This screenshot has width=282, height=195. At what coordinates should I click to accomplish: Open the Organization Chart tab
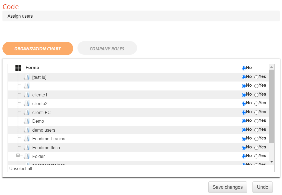click(38, 49)
